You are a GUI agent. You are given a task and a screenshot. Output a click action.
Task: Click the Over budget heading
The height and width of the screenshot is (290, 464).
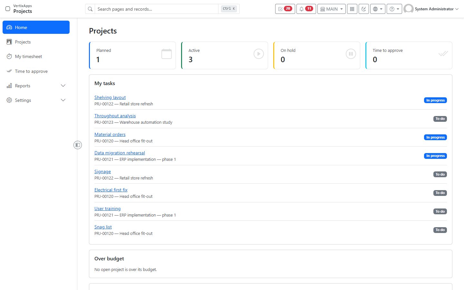tap(109, 259)
